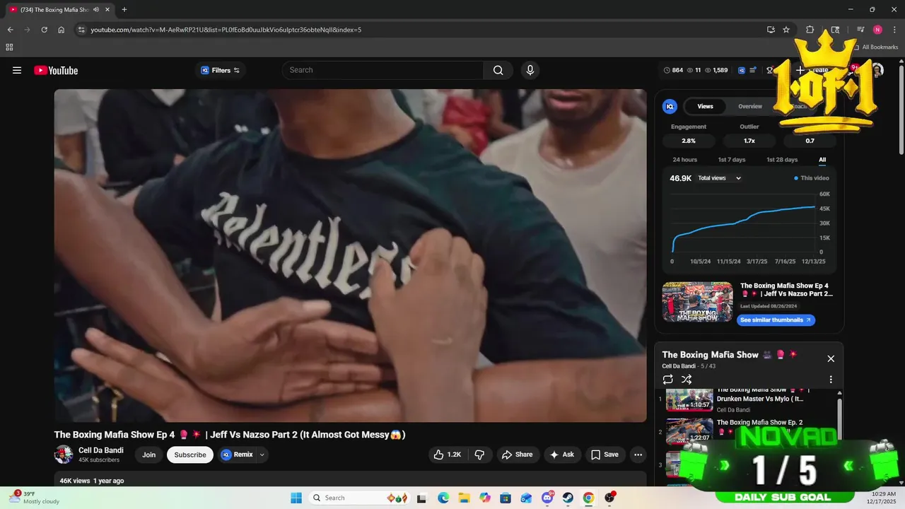This screenshot has height=509, width=905.
Task: Click the vidIQ icon in top stats bar
Action: 742,70
